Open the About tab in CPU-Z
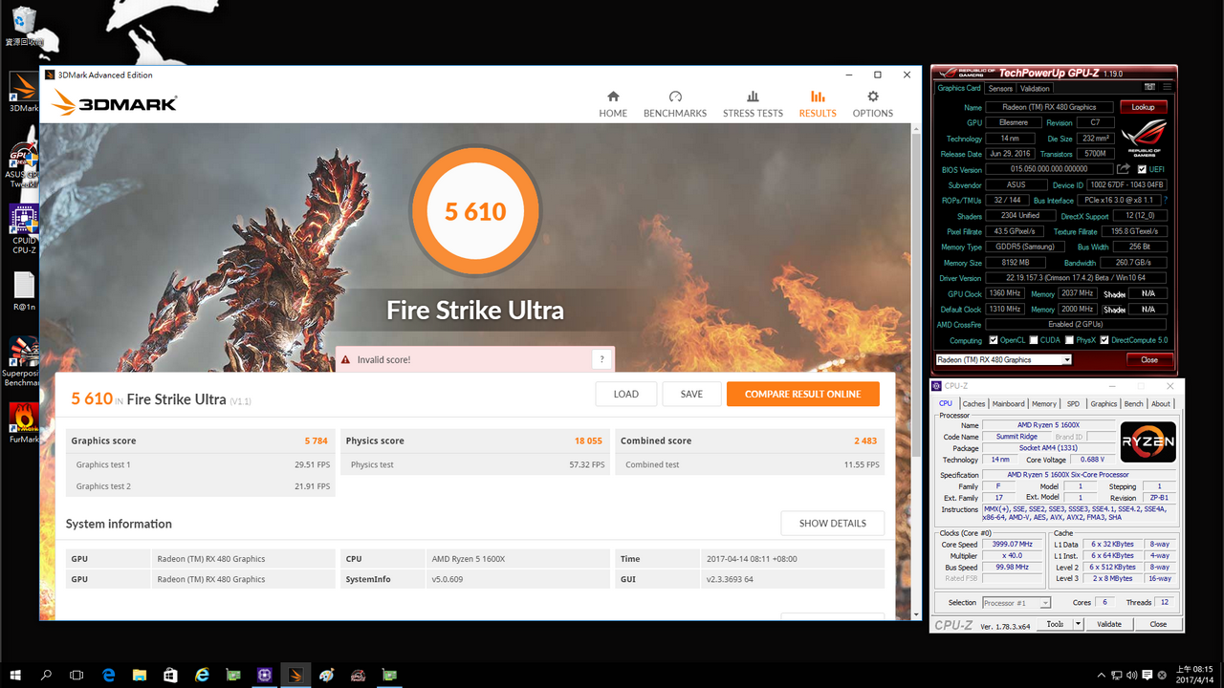The image size is (1224, 688). 1160,404
